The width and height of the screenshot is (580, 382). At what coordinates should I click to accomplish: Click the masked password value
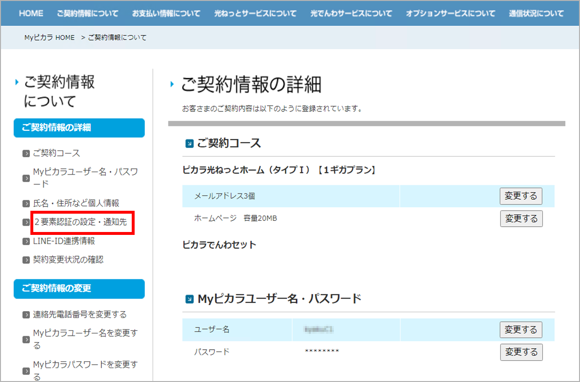click(322, 352)
